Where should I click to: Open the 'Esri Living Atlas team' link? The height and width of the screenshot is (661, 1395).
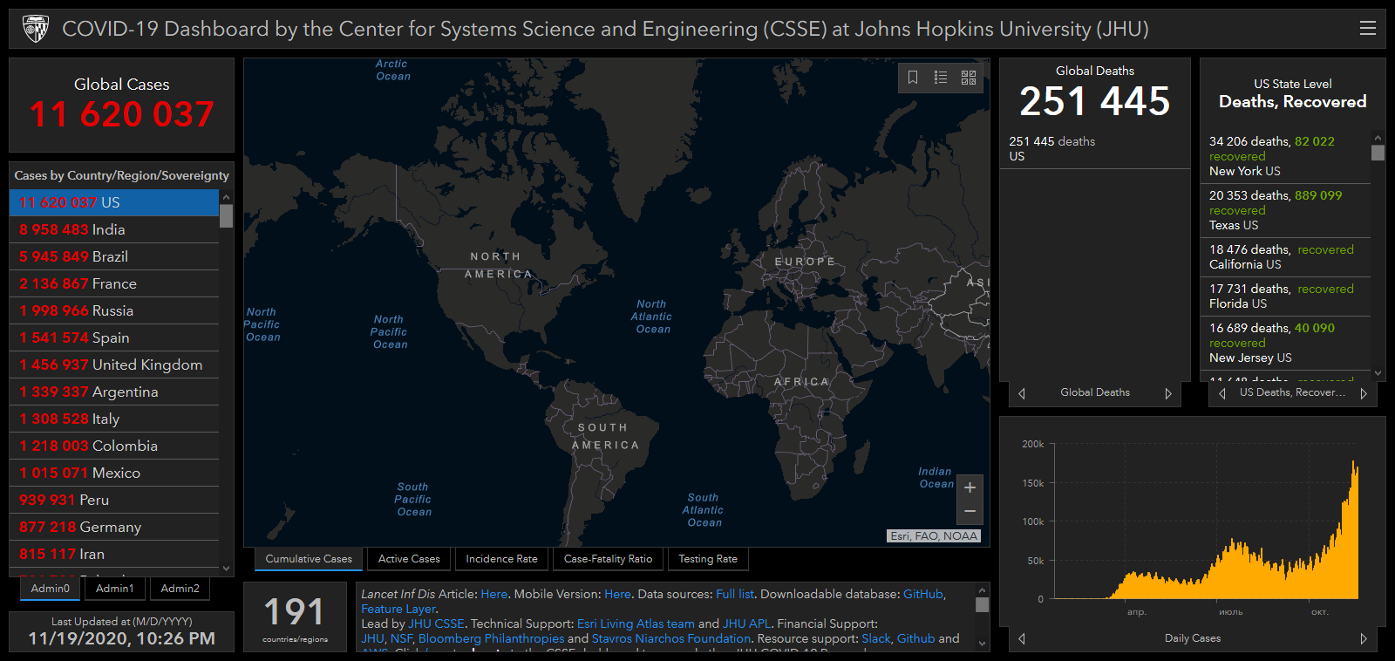[x=636, y=624]
